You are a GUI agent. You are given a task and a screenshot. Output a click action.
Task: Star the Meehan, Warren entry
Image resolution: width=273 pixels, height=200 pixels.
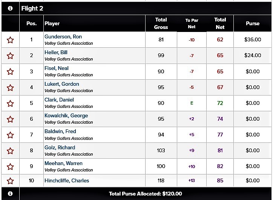10,167
